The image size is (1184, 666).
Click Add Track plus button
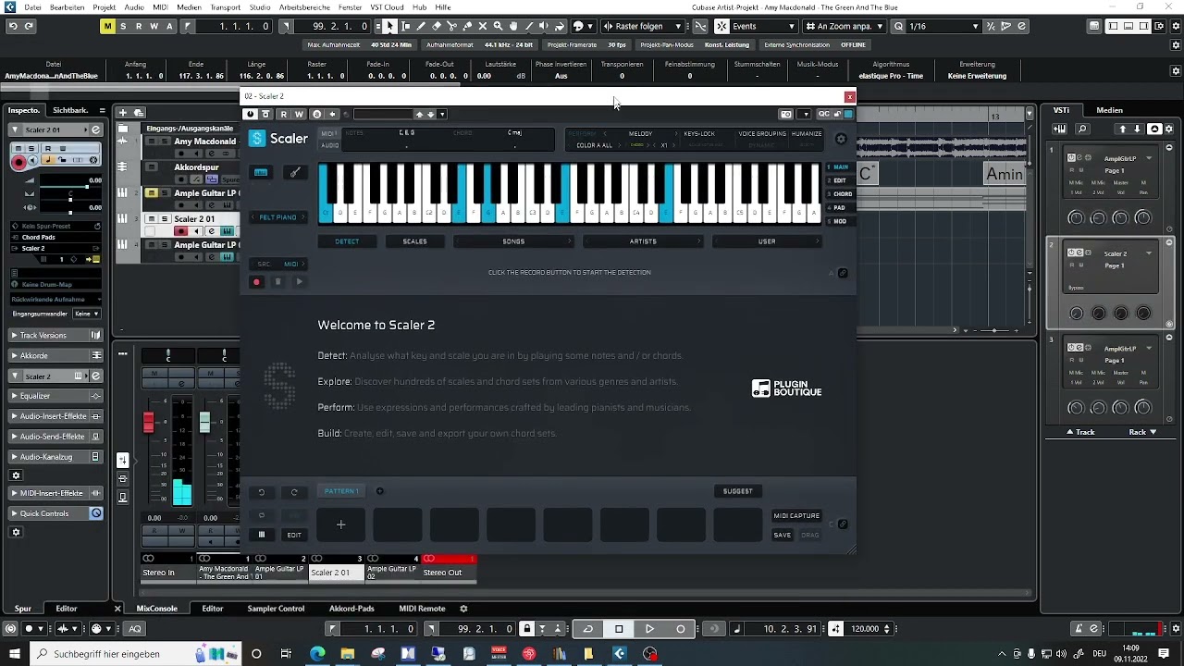pyautogui.click(x=123, y=112)
